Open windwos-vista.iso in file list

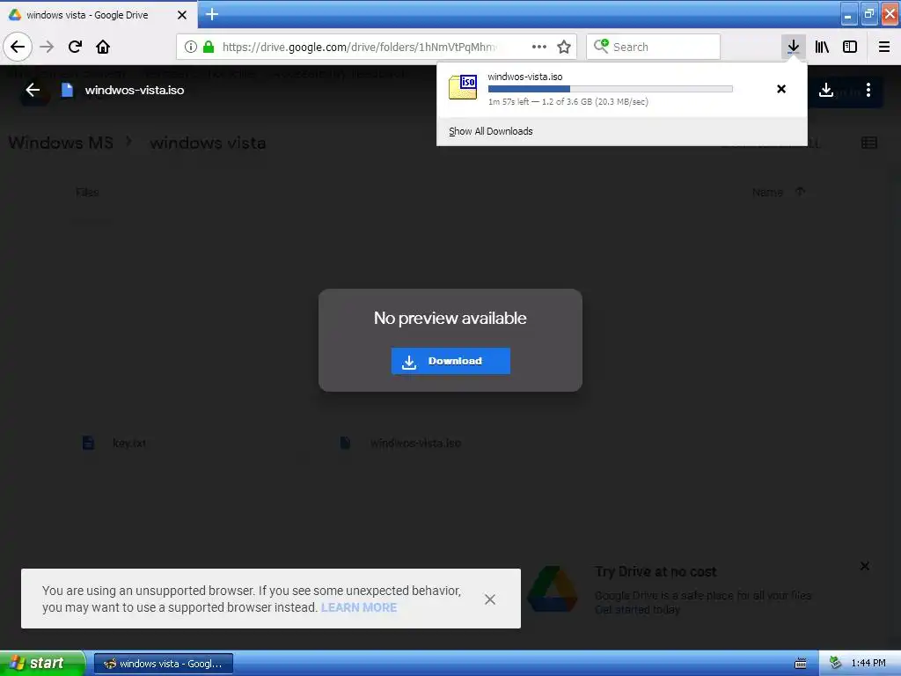point(415,444)
